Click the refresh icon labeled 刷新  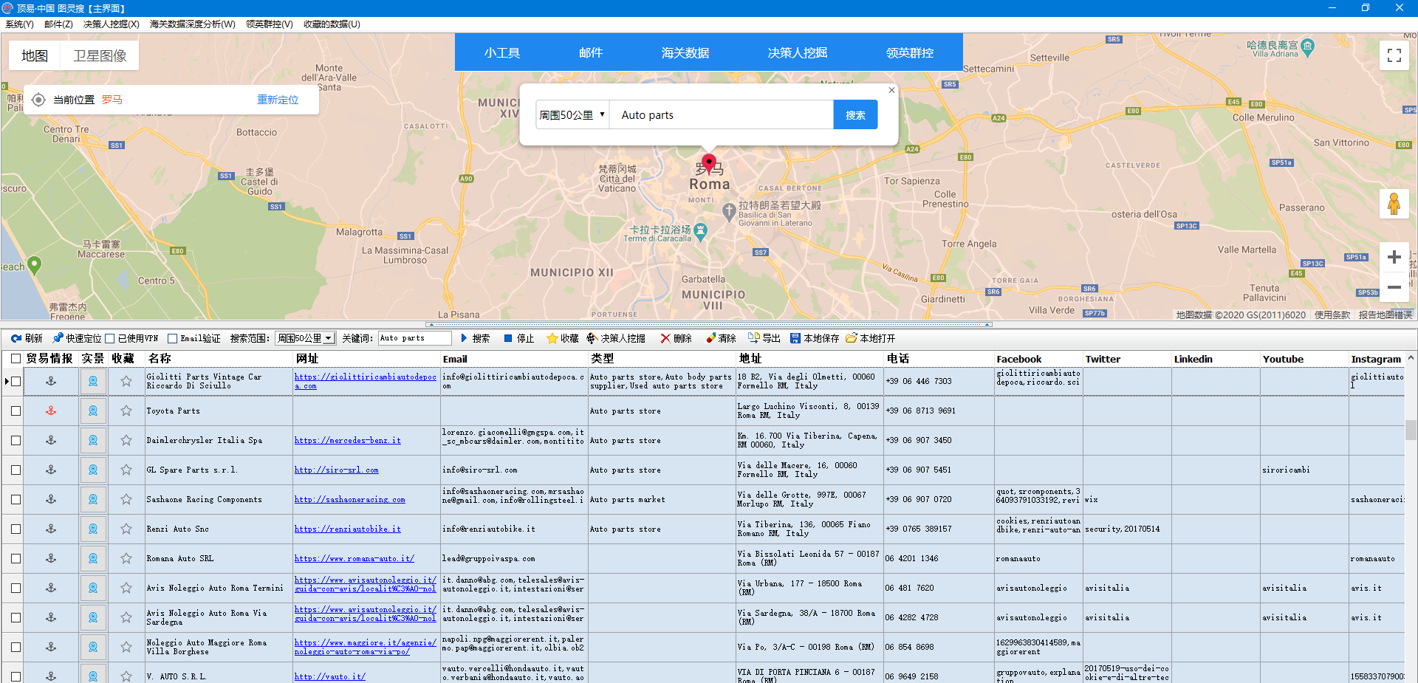[x=16, y=338]
